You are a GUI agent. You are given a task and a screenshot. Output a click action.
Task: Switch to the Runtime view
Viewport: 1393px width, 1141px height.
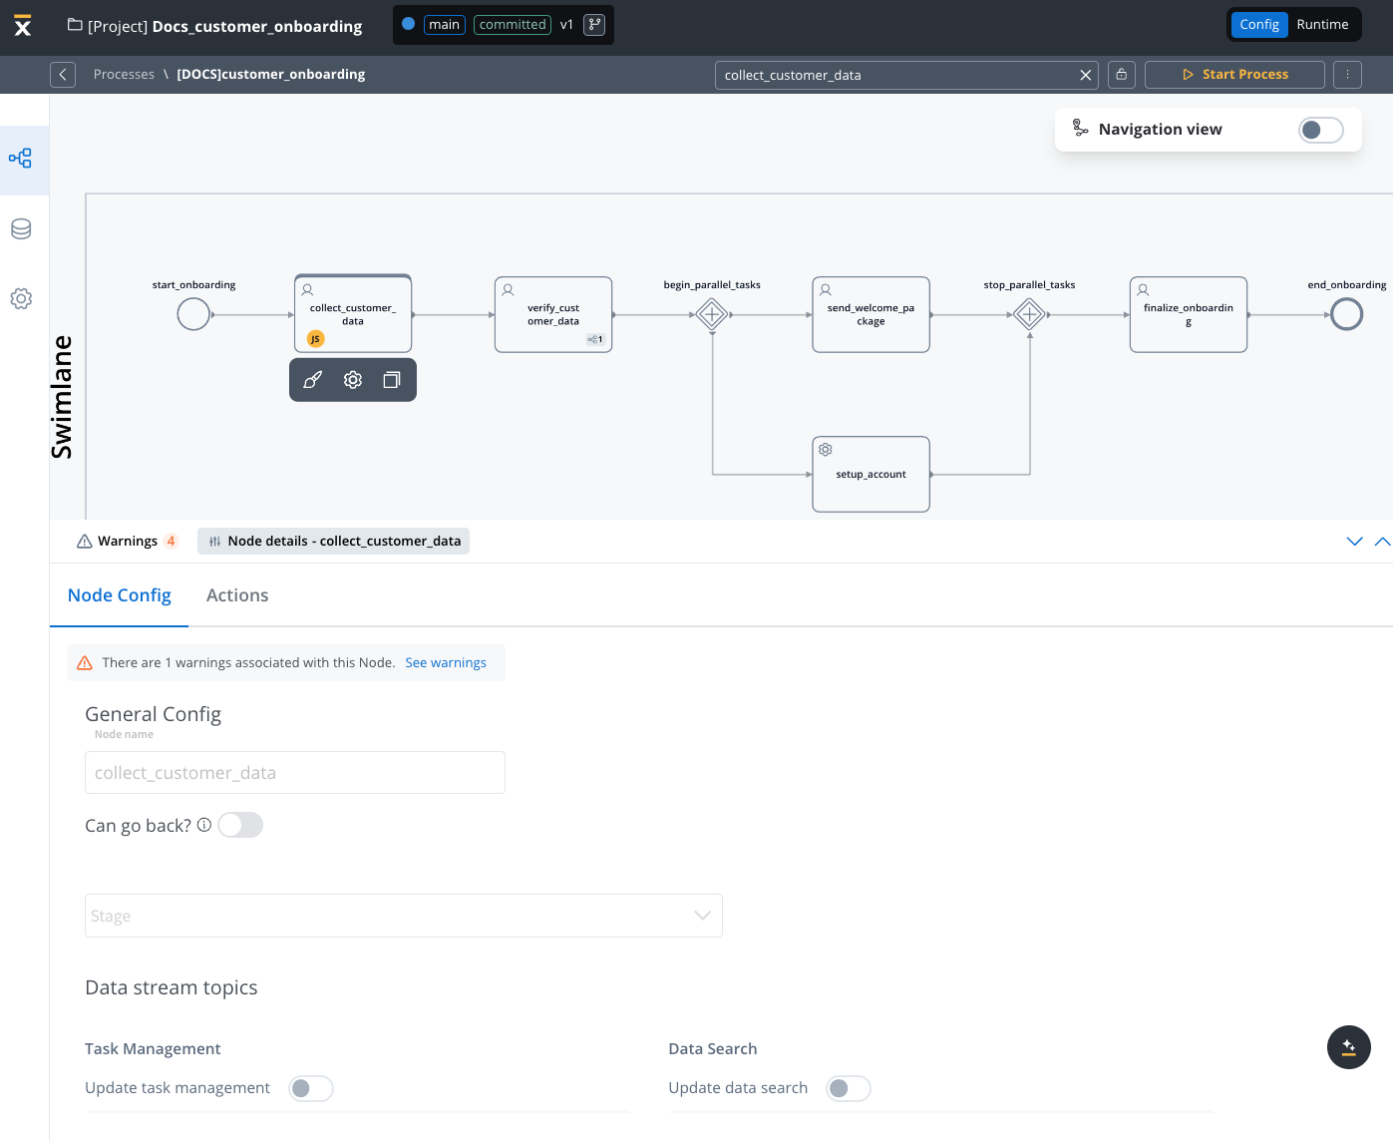(1322, 25)
